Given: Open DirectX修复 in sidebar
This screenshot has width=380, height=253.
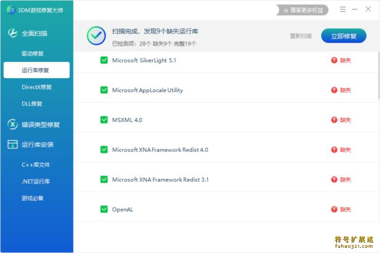Looking at the screenshot, I should pos(37,87).
